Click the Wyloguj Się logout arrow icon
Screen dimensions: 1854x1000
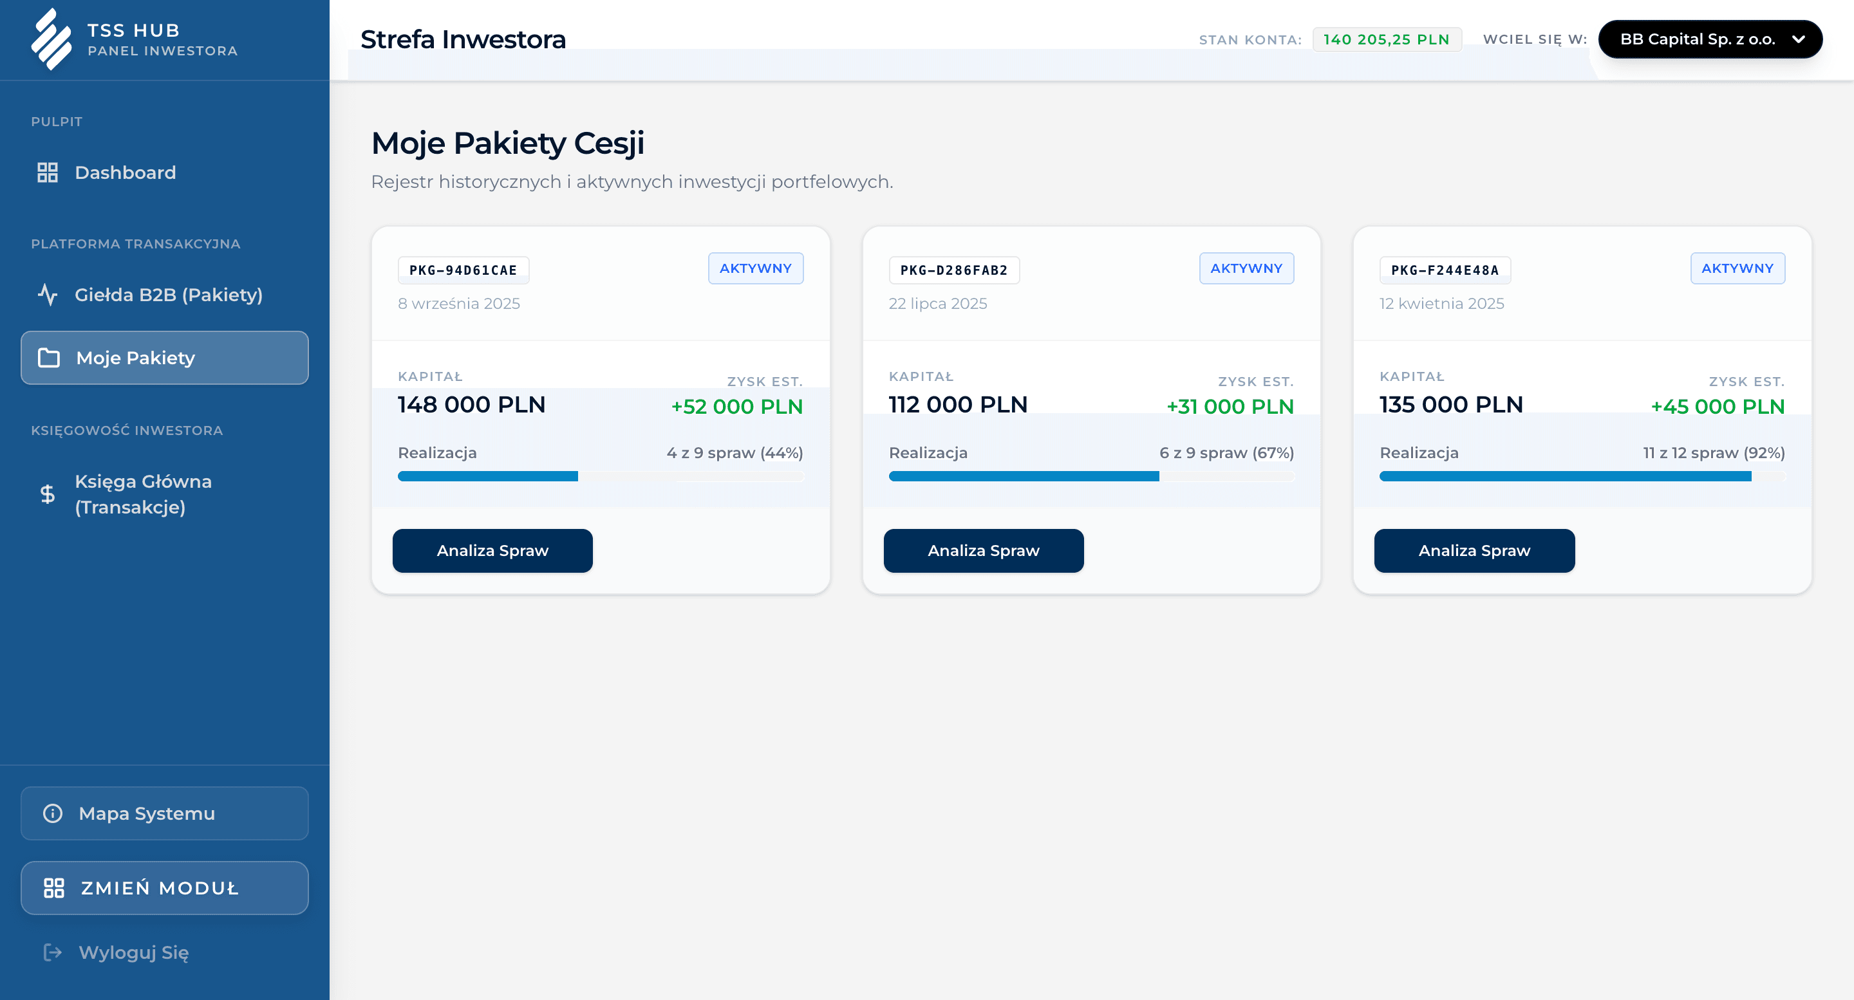pos(53,952)
